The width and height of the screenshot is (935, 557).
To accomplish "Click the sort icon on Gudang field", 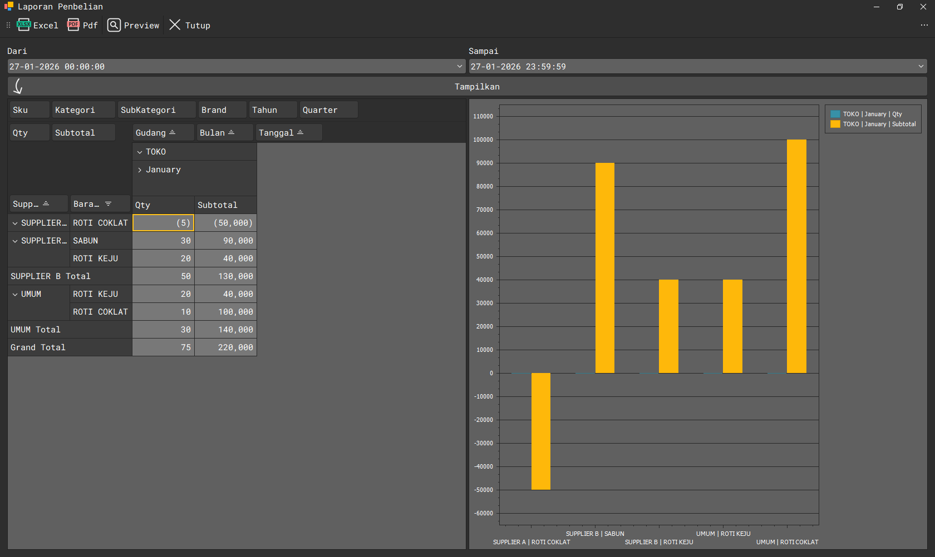I will click(x=173, y=133).
